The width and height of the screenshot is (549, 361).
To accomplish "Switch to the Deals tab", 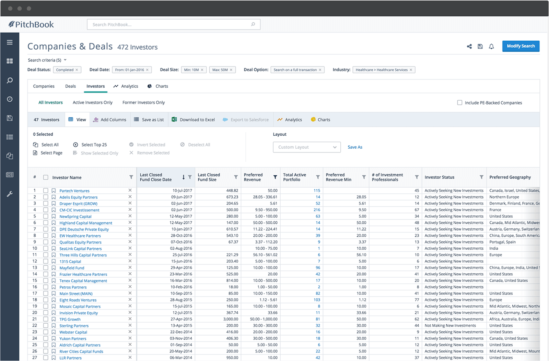I will [x=70, y=86].
